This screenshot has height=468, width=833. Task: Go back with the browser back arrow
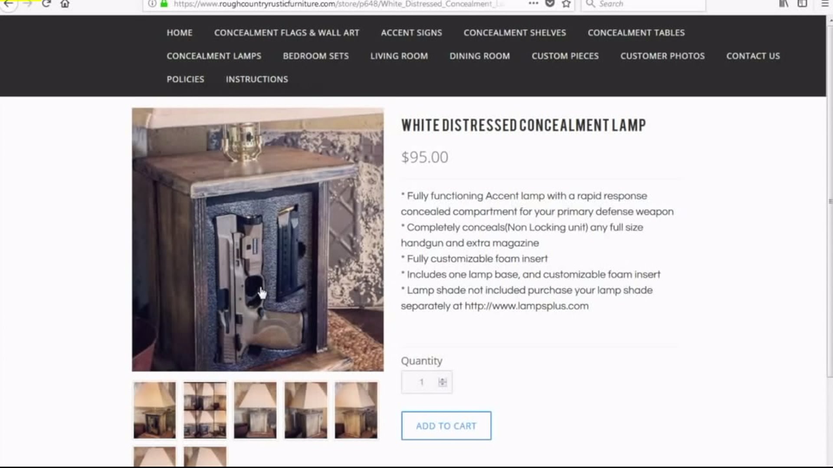(x=8, y=4)
